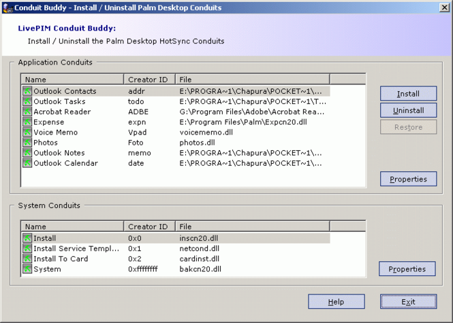Click the bakcn20.dll file entry

pyautogui.click(x=200, y=269)
